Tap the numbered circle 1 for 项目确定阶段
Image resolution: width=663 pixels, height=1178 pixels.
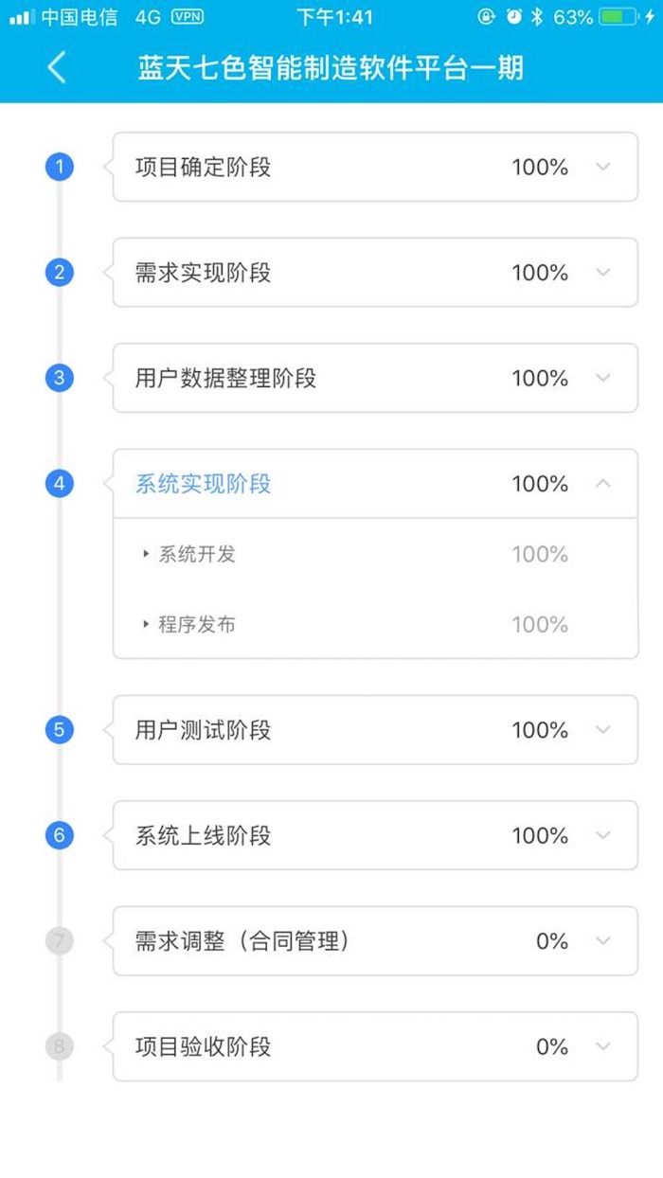[59, 166]
